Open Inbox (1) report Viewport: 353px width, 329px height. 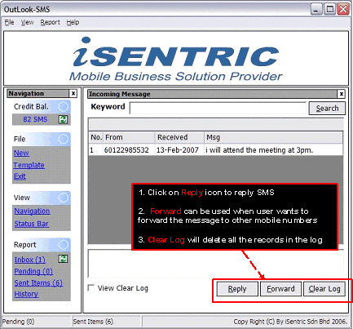[x=30, y=260]
